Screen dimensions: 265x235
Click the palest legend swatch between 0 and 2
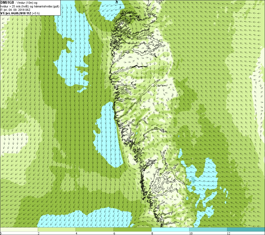pyautogui.click(x=19, y=229)
